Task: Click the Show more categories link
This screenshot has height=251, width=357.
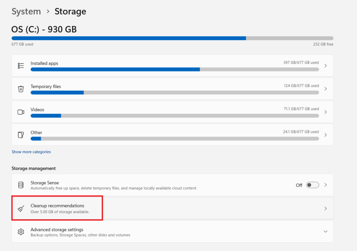Action: point(31,152)
